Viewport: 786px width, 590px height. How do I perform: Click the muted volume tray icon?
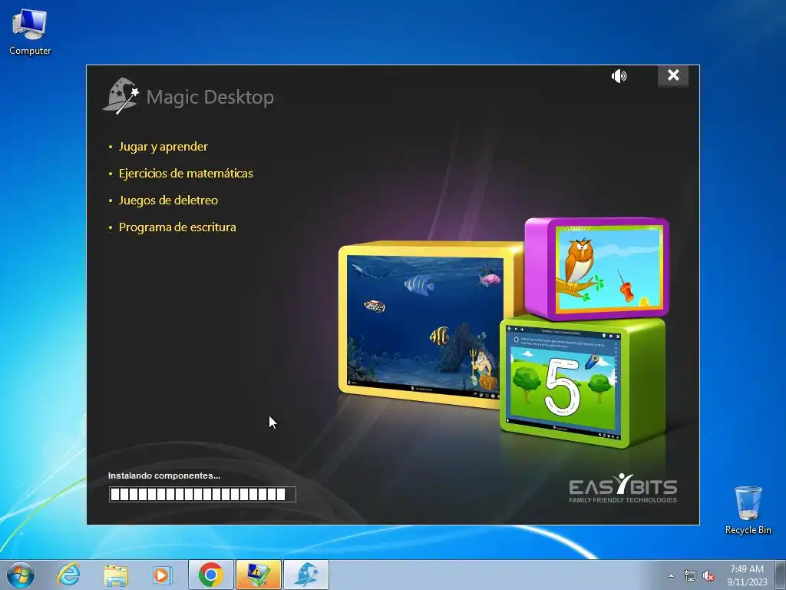[x=708, y=575]
